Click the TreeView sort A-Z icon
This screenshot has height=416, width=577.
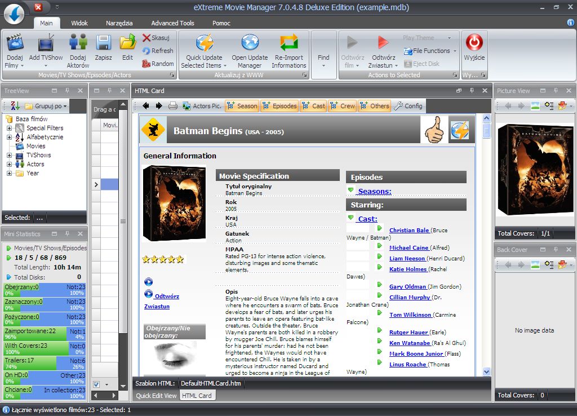pyautogui.click(x=15, y=106)
